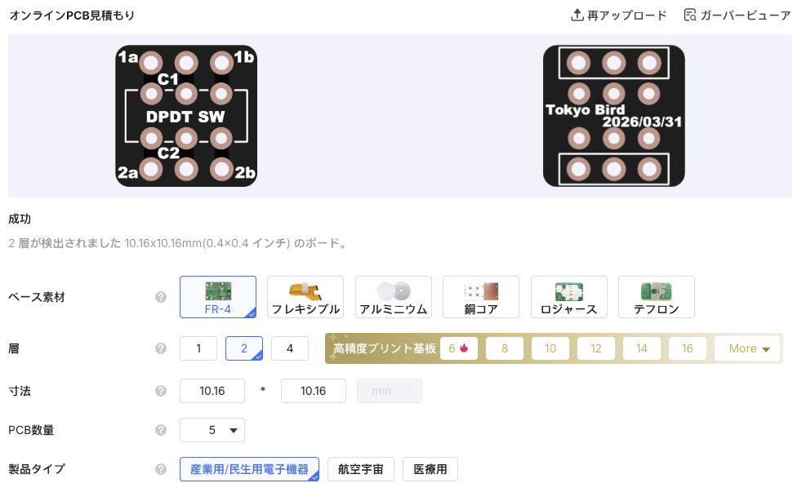Choose 医療用 product type
The width and height of the screenshot is (802, 492).
point(430,469)
